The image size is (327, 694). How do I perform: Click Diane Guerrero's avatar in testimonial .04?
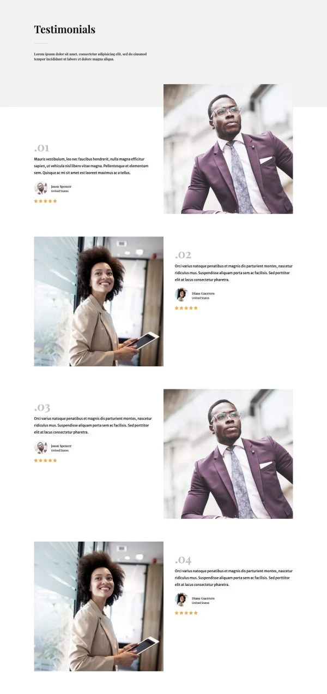point(181,600)
